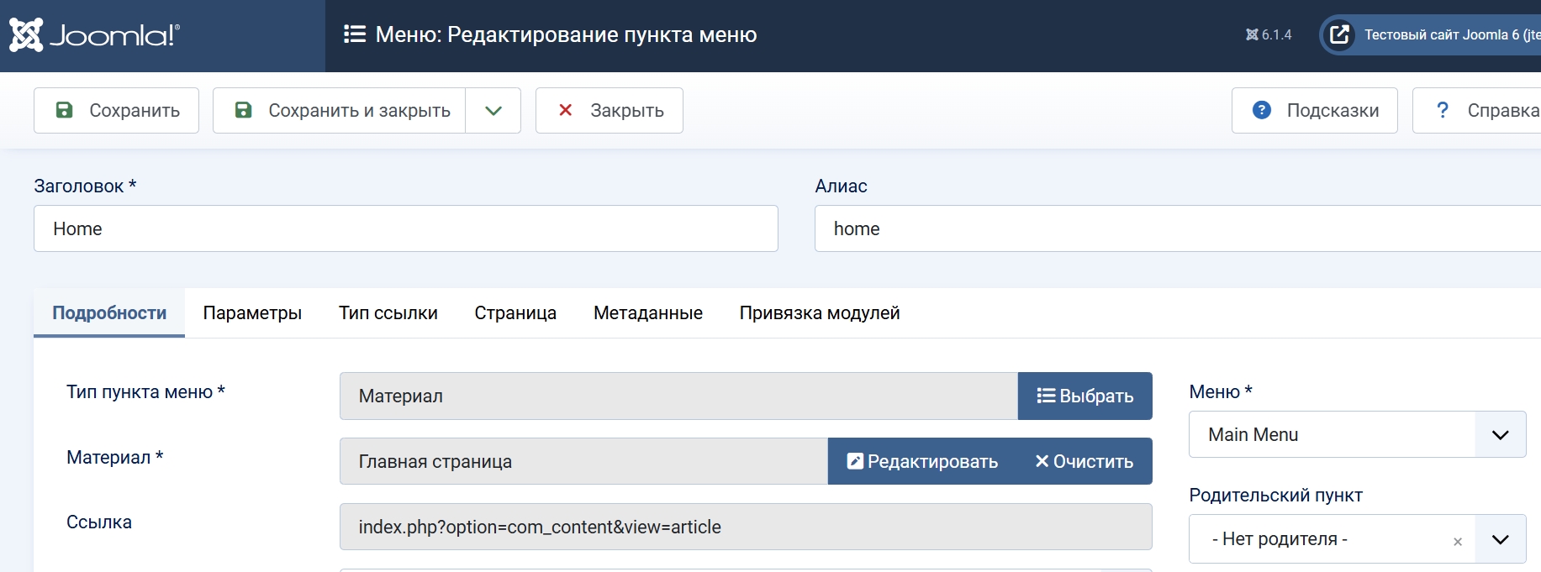Viewport: 1541px width, 572px height.
Task: Click the red X icon on Закрыть
Action: [x=566, y=110]
